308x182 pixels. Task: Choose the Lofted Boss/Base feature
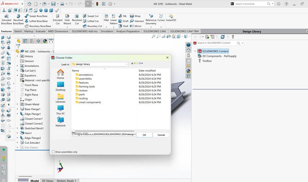[36, 21]
